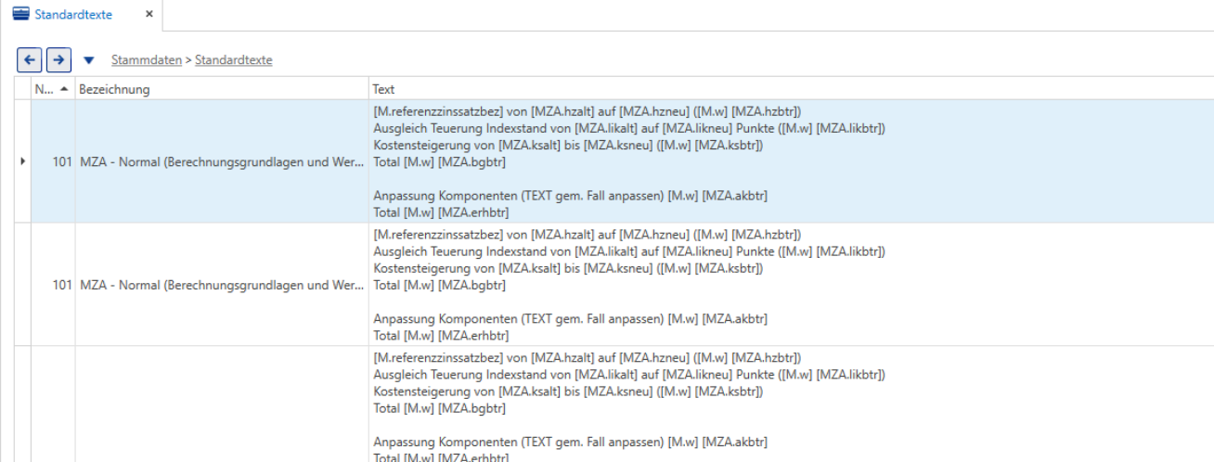Viewport: 1214px width, 462px height.
Task: Go back with the left arrow button
Action: (30, 59)
